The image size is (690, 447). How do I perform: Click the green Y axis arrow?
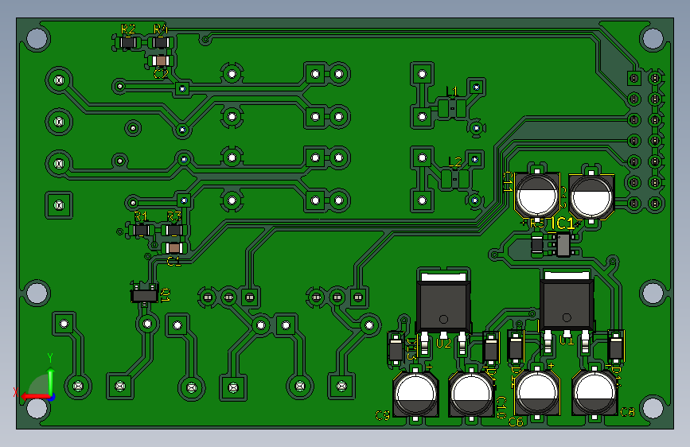51,382
